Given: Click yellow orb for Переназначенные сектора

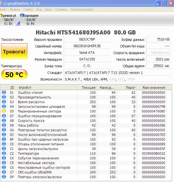Looking at the screenshot, I should click(4, 111).
